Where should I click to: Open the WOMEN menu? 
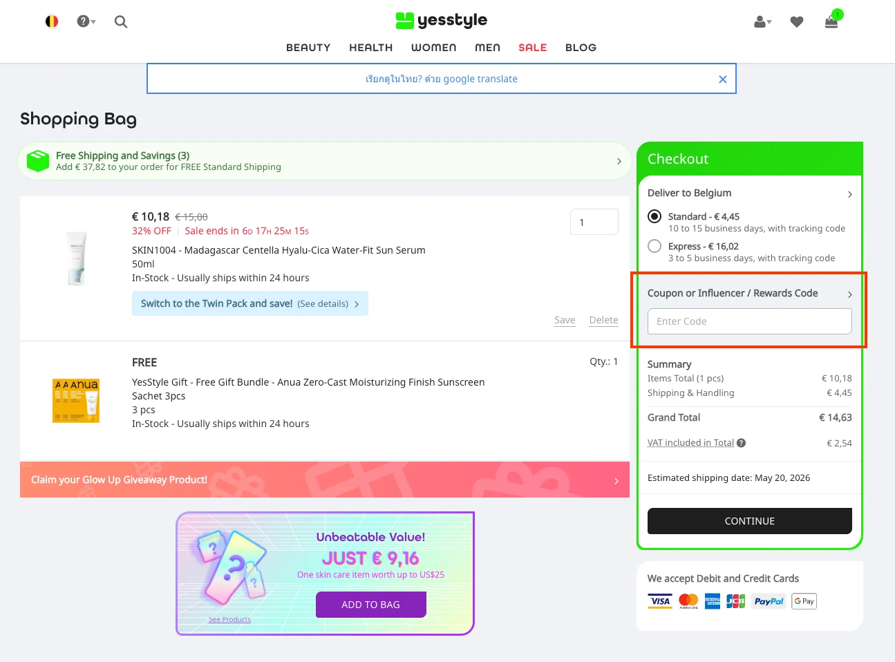[x=434, y=48]
